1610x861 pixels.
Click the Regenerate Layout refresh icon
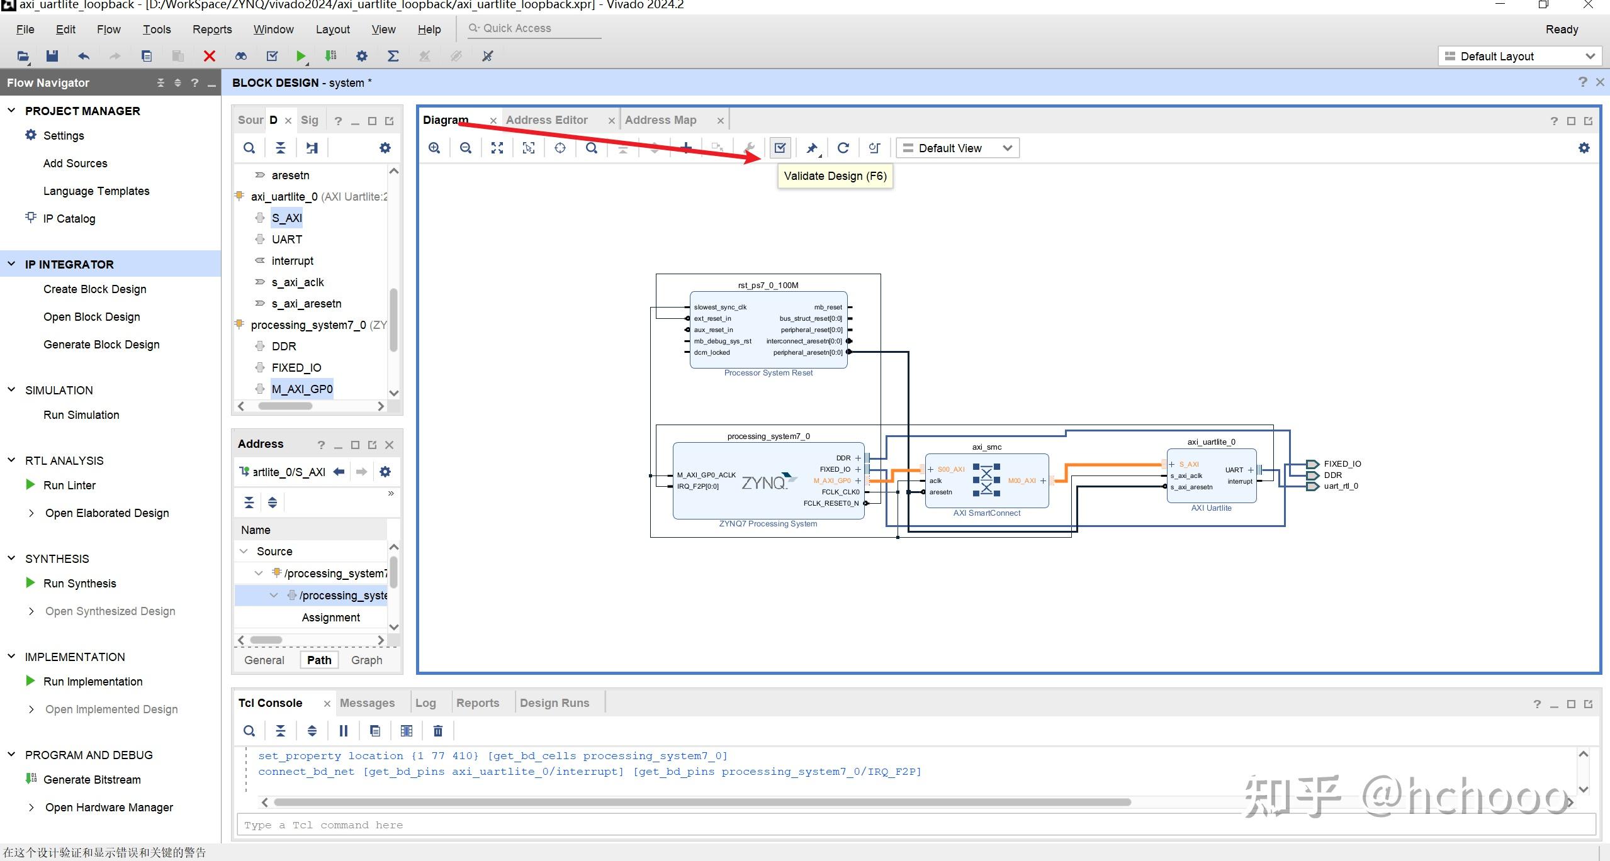[843, 148]
